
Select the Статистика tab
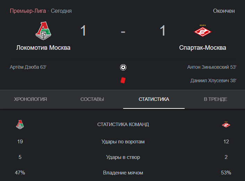(154, 99)
